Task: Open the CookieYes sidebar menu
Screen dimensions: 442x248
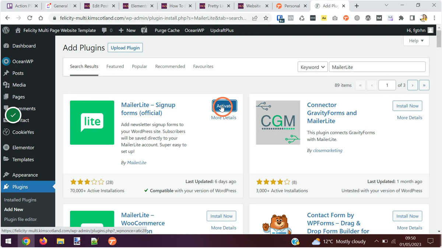Action: pyautogui.click(x=28, y=132)
